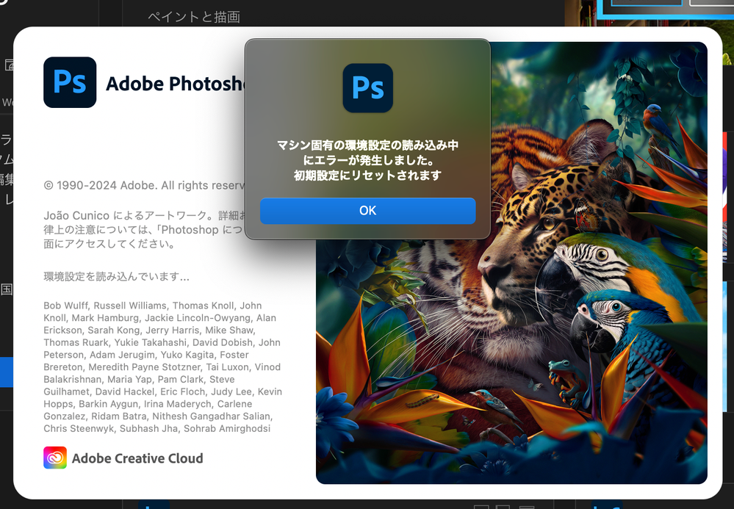Click the Adobe Photoshop title text

pos(175,84)
